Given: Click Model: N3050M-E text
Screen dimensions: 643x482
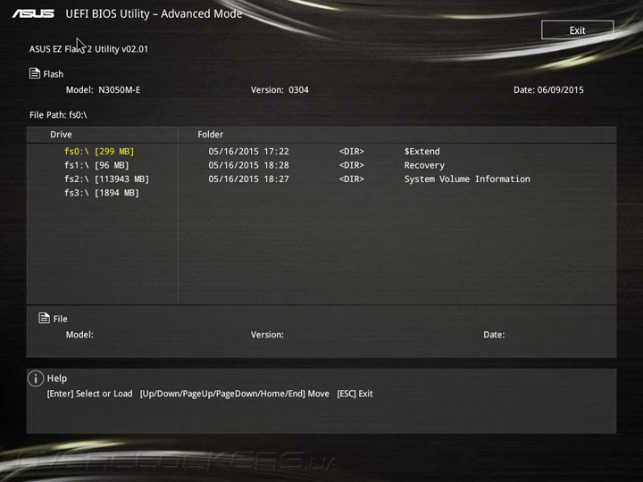Looking at the screenshot, I should [x=103, y=90].
